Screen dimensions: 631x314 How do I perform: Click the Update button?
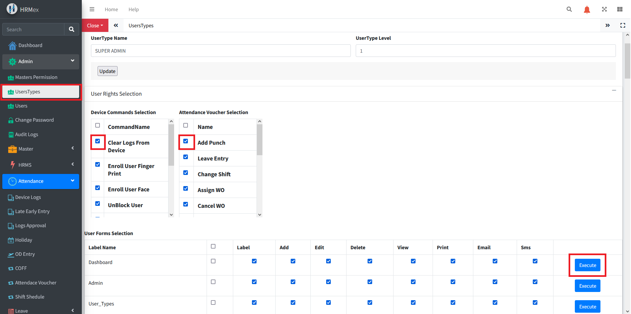coord(107,71)
